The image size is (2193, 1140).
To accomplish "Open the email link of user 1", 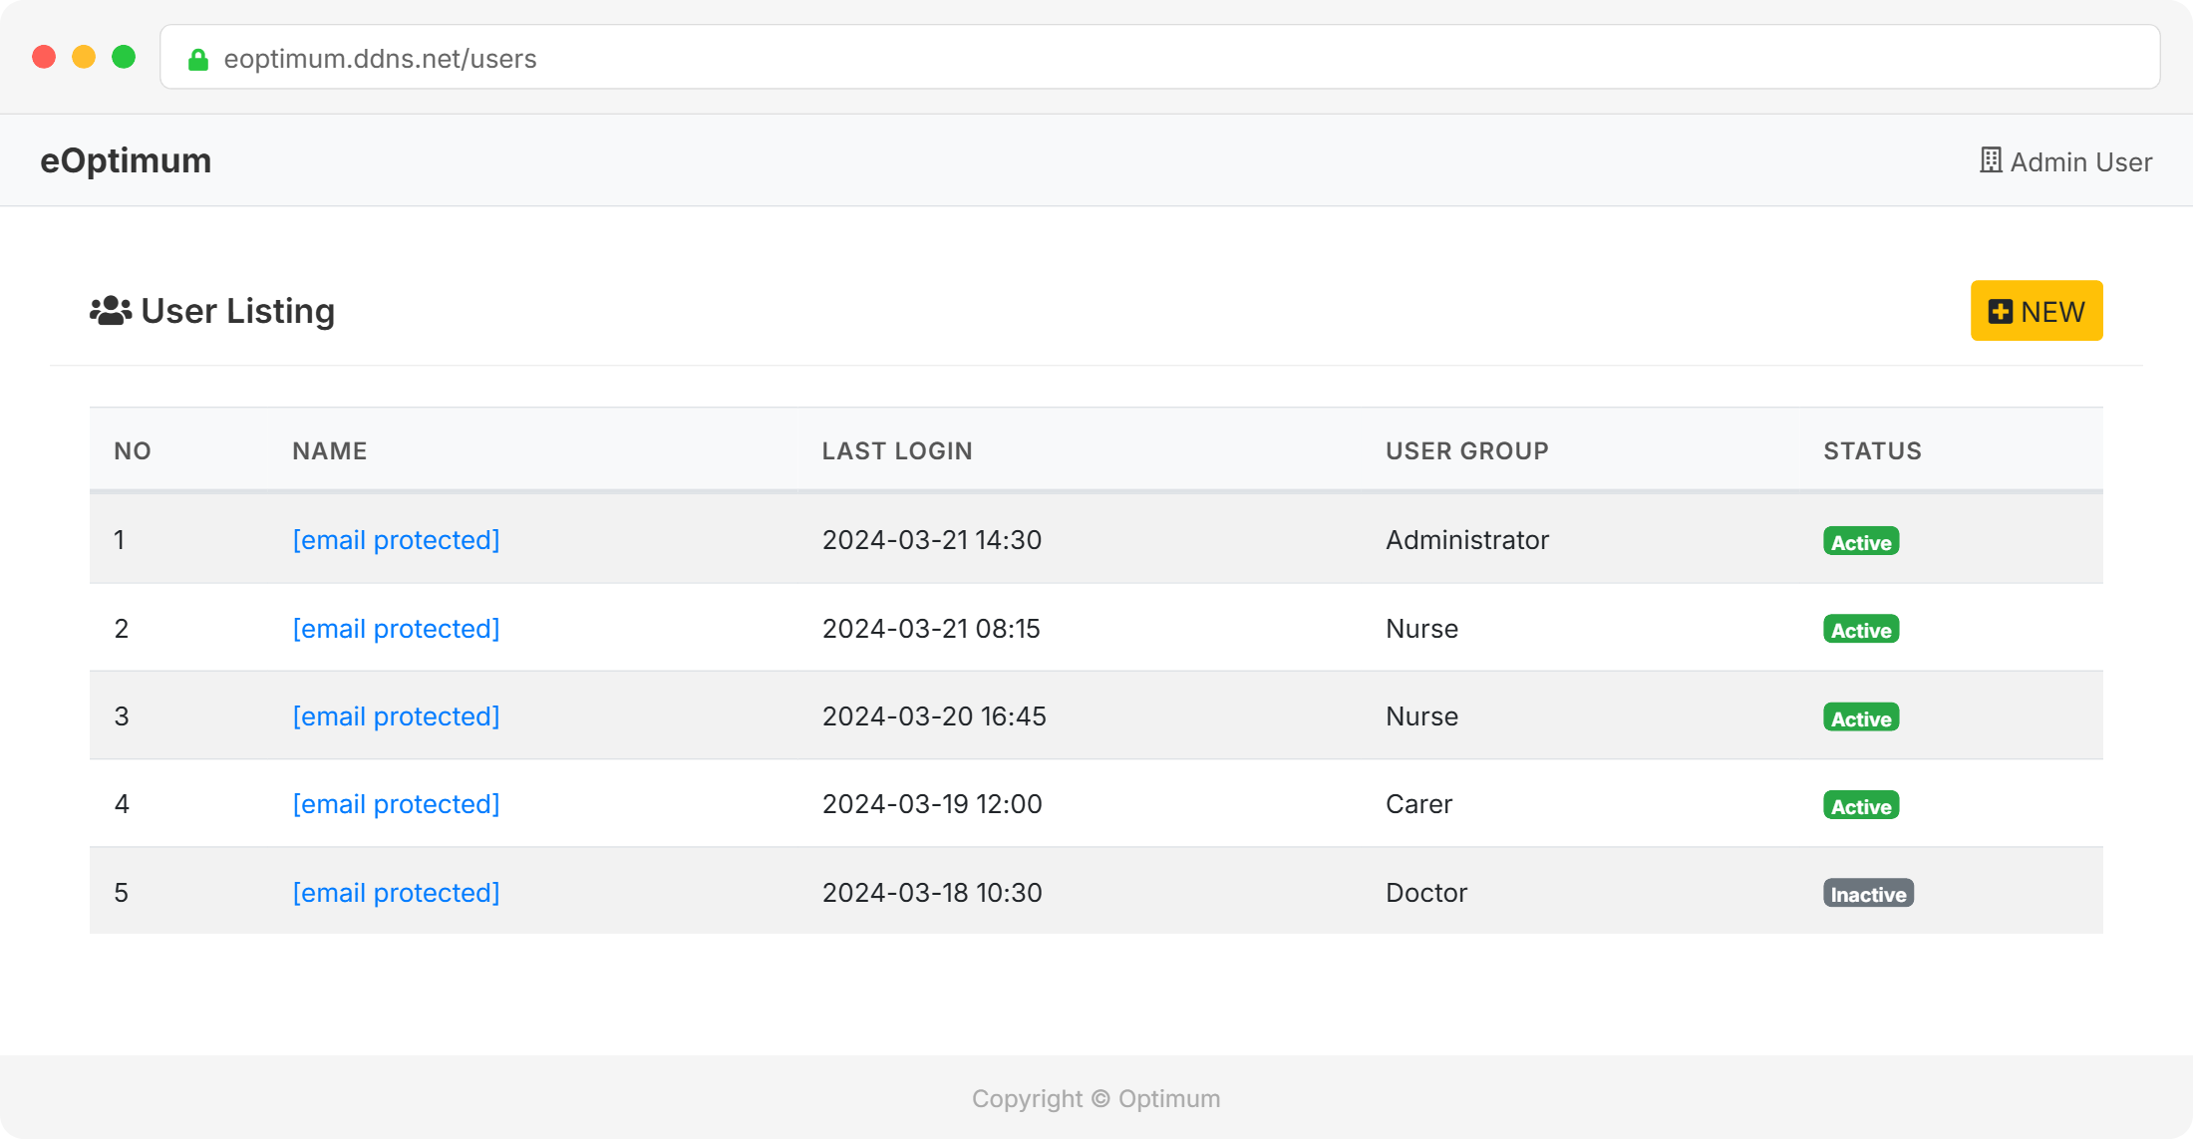I will [x=396, y=540].
